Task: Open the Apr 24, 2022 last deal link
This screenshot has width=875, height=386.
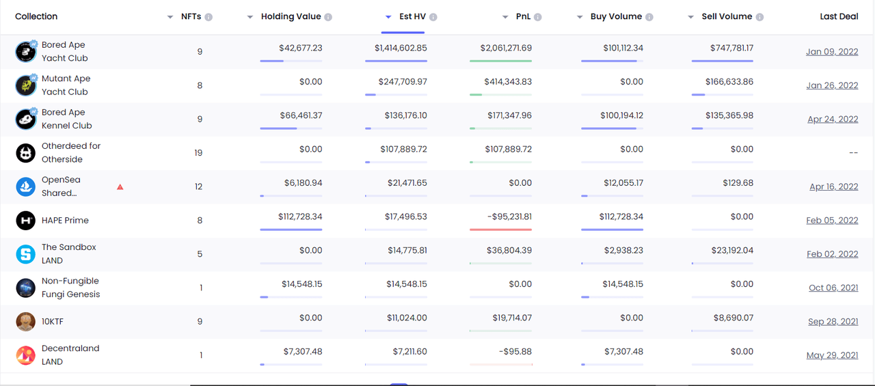Action: coord(833,119)
